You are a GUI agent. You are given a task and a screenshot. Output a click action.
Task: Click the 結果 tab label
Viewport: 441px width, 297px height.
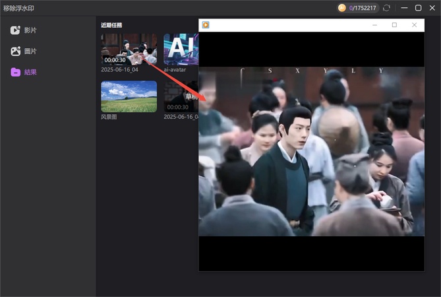(x=30, y=72)
